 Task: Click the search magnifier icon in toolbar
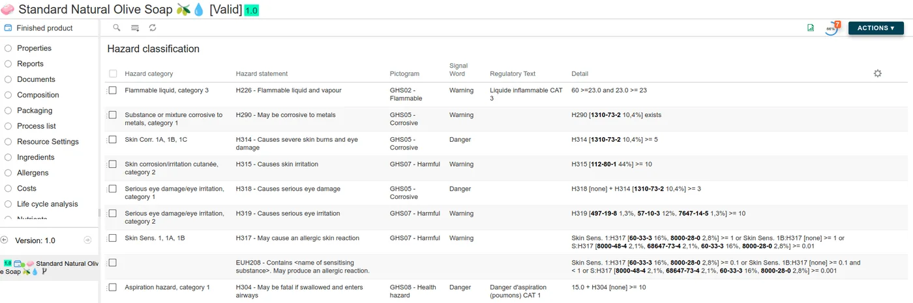point(117,28)
